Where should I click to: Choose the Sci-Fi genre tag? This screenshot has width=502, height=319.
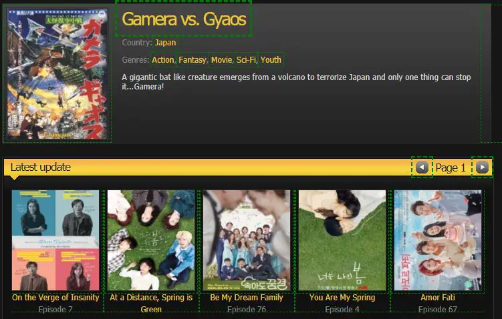tap(246, 60)
